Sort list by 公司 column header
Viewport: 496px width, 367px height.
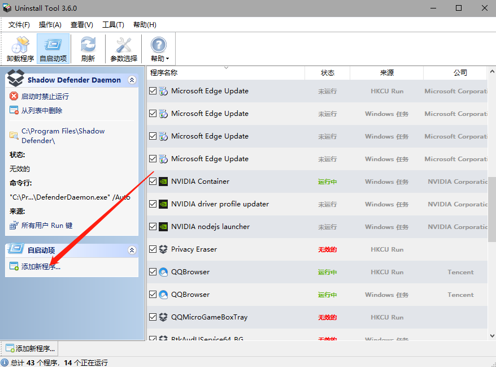click(x=455, y=73)
